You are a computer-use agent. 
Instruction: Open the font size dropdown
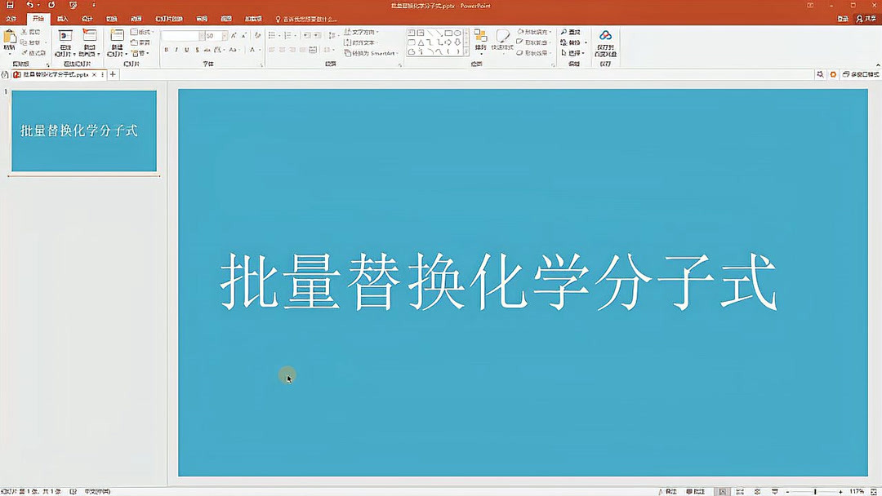coord(225,35)
